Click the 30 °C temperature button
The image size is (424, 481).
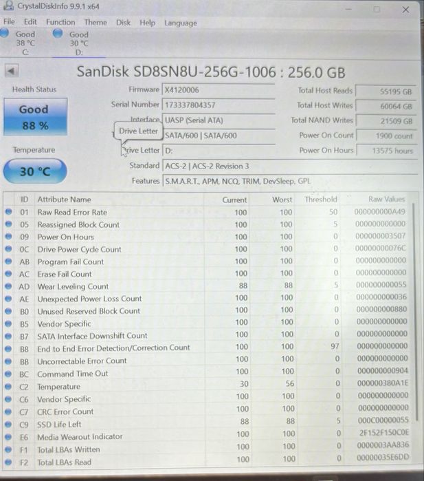click(x=35, y=171)
